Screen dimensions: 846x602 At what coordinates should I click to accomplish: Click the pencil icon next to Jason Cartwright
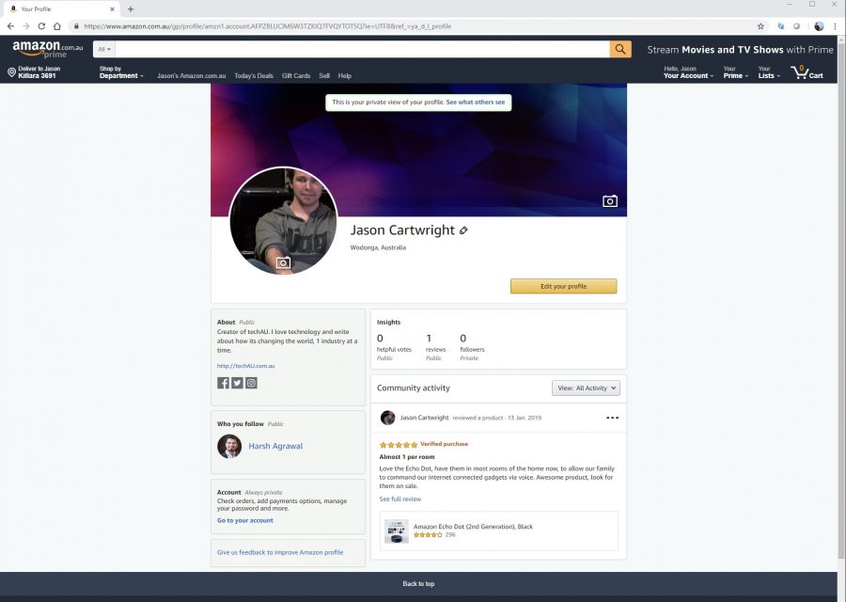coord(462,230)
